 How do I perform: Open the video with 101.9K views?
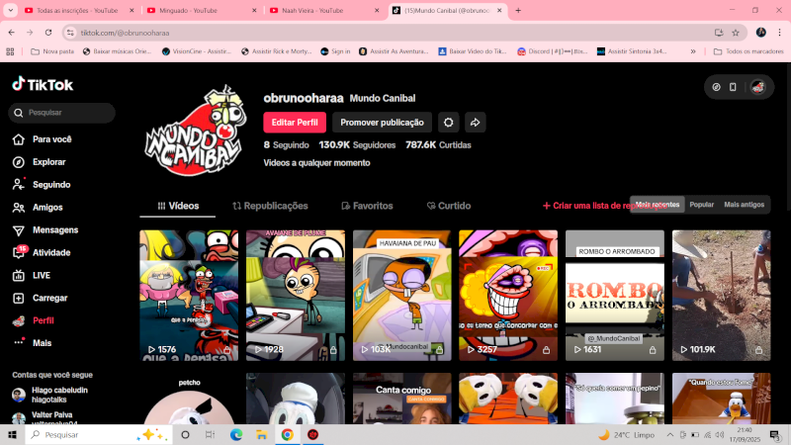point(722,295)
